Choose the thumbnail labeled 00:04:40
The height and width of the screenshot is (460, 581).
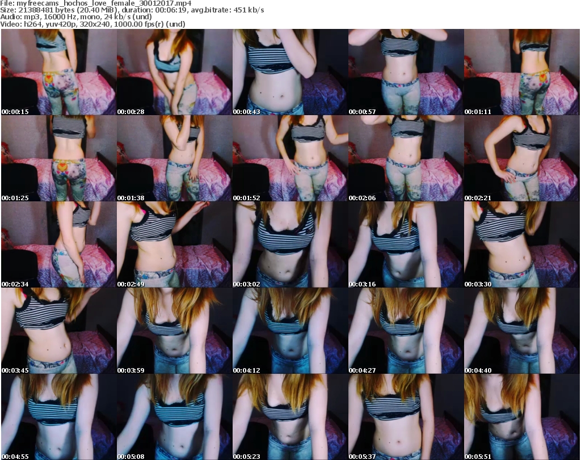click(522, 331)
